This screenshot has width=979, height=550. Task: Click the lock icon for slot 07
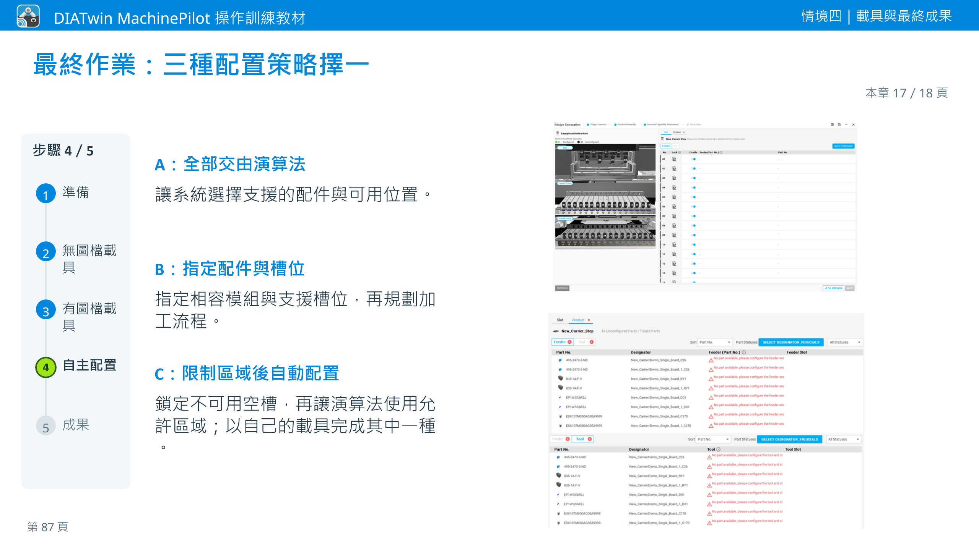tap(674, 216)
